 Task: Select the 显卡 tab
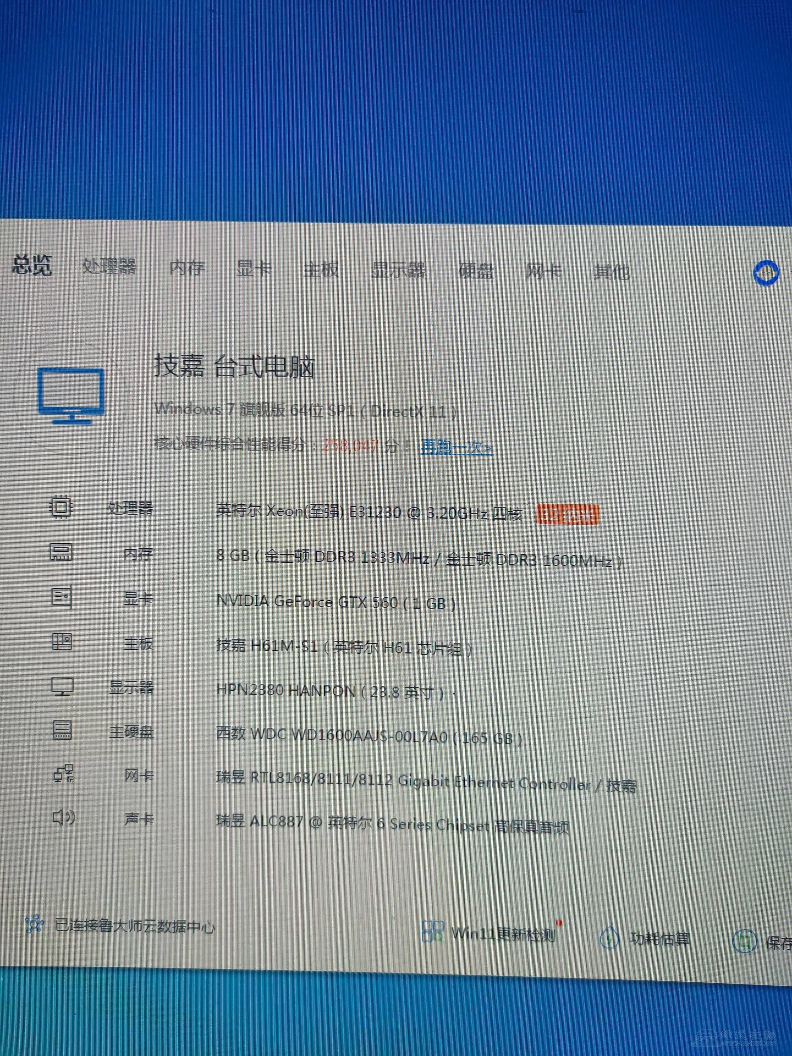pyautogui.click(x=253, y=269)
